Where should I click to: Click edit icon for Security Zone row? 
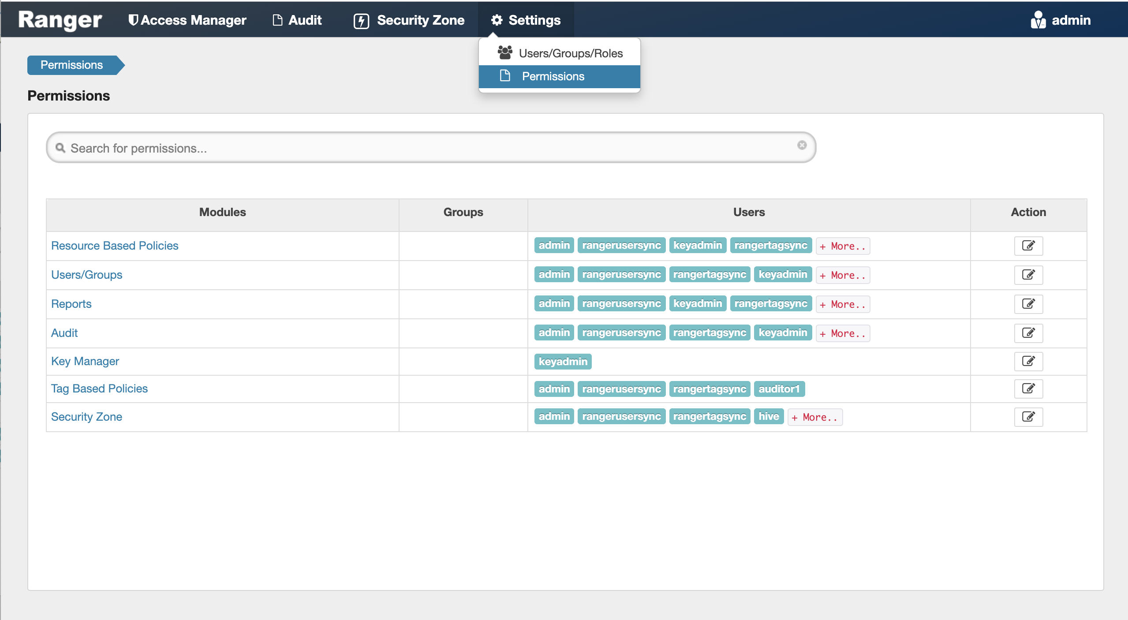coord(1028,417)
